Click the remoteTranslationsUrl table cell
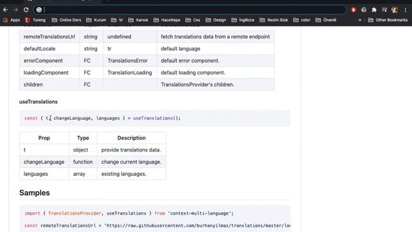Image resolution: width=412 pixels, height=232 pixels. click(50, 37)
